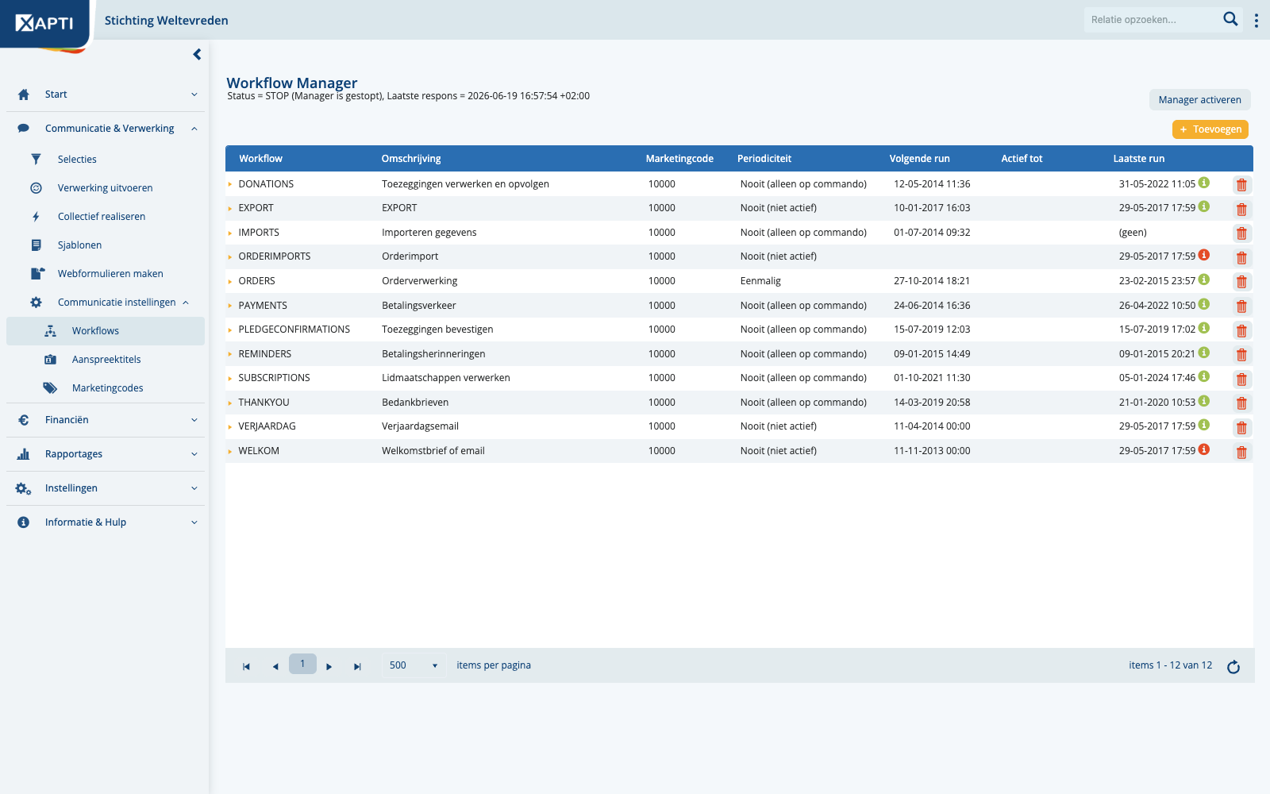Click the XAPTI logo

point(44,23)
